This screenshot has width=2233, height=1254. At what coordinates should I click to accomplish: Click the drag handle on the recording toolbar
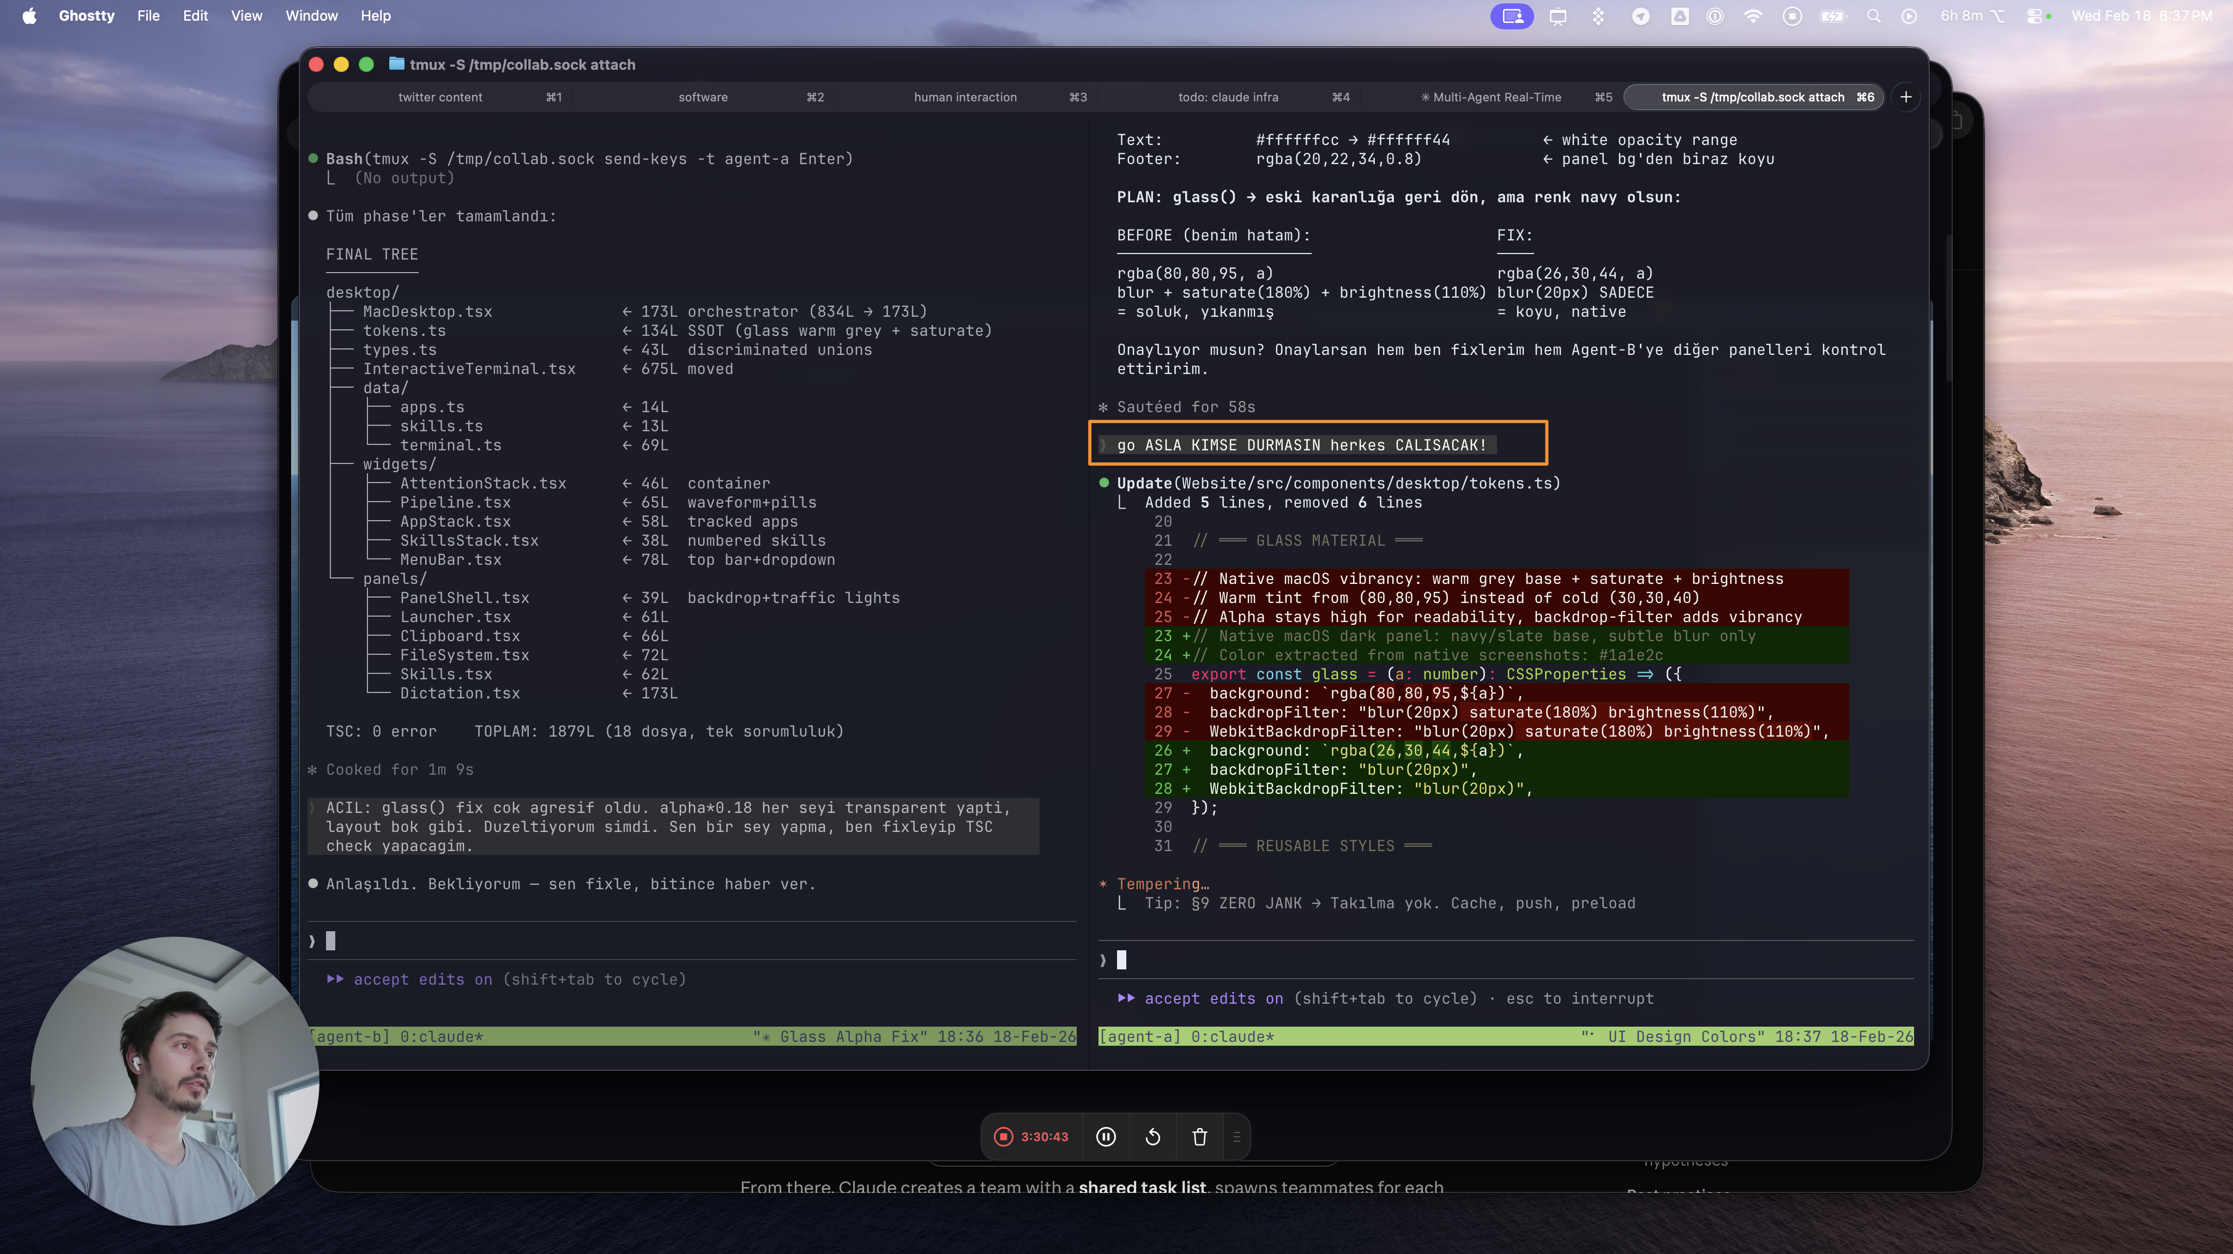click(x=1237, y=1136)
